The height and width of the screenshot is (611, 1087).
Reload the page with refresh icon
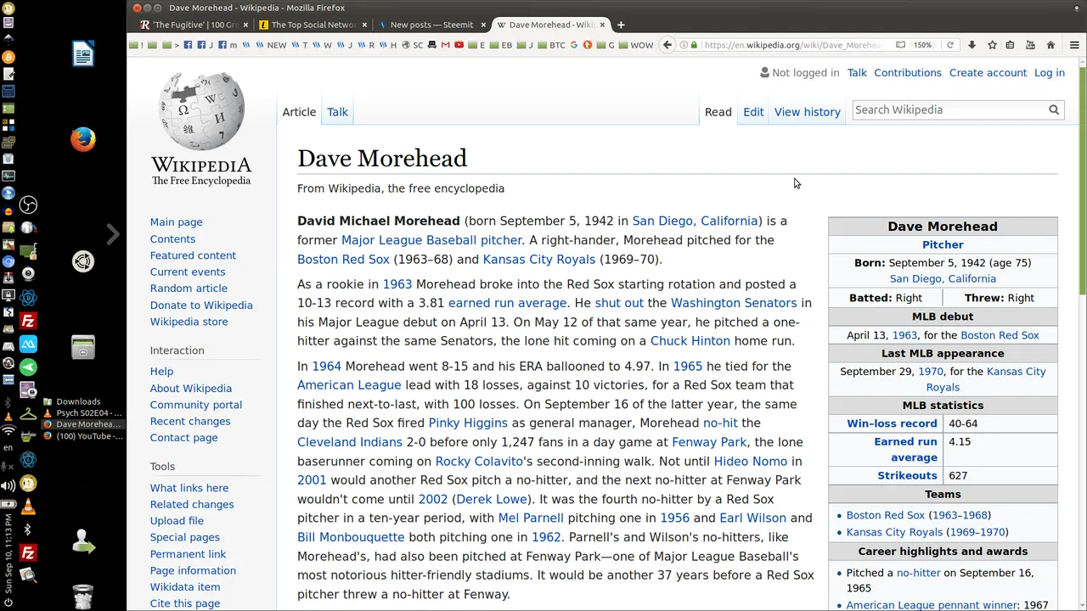[950, 45]
